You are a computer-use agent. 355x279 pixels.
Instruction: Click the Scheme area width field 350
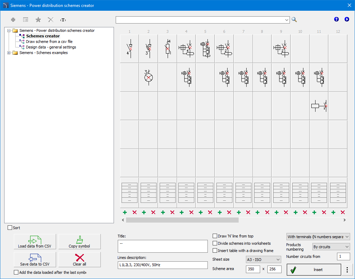253,269
